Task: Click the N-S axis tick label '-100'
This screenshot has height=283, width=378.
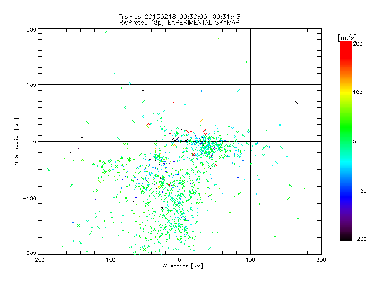Action: [x=29, y=198]
